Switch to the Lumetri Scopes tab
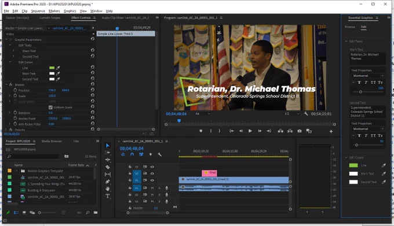394x226 pixels. pyautogui.click(x=50, y=18)
